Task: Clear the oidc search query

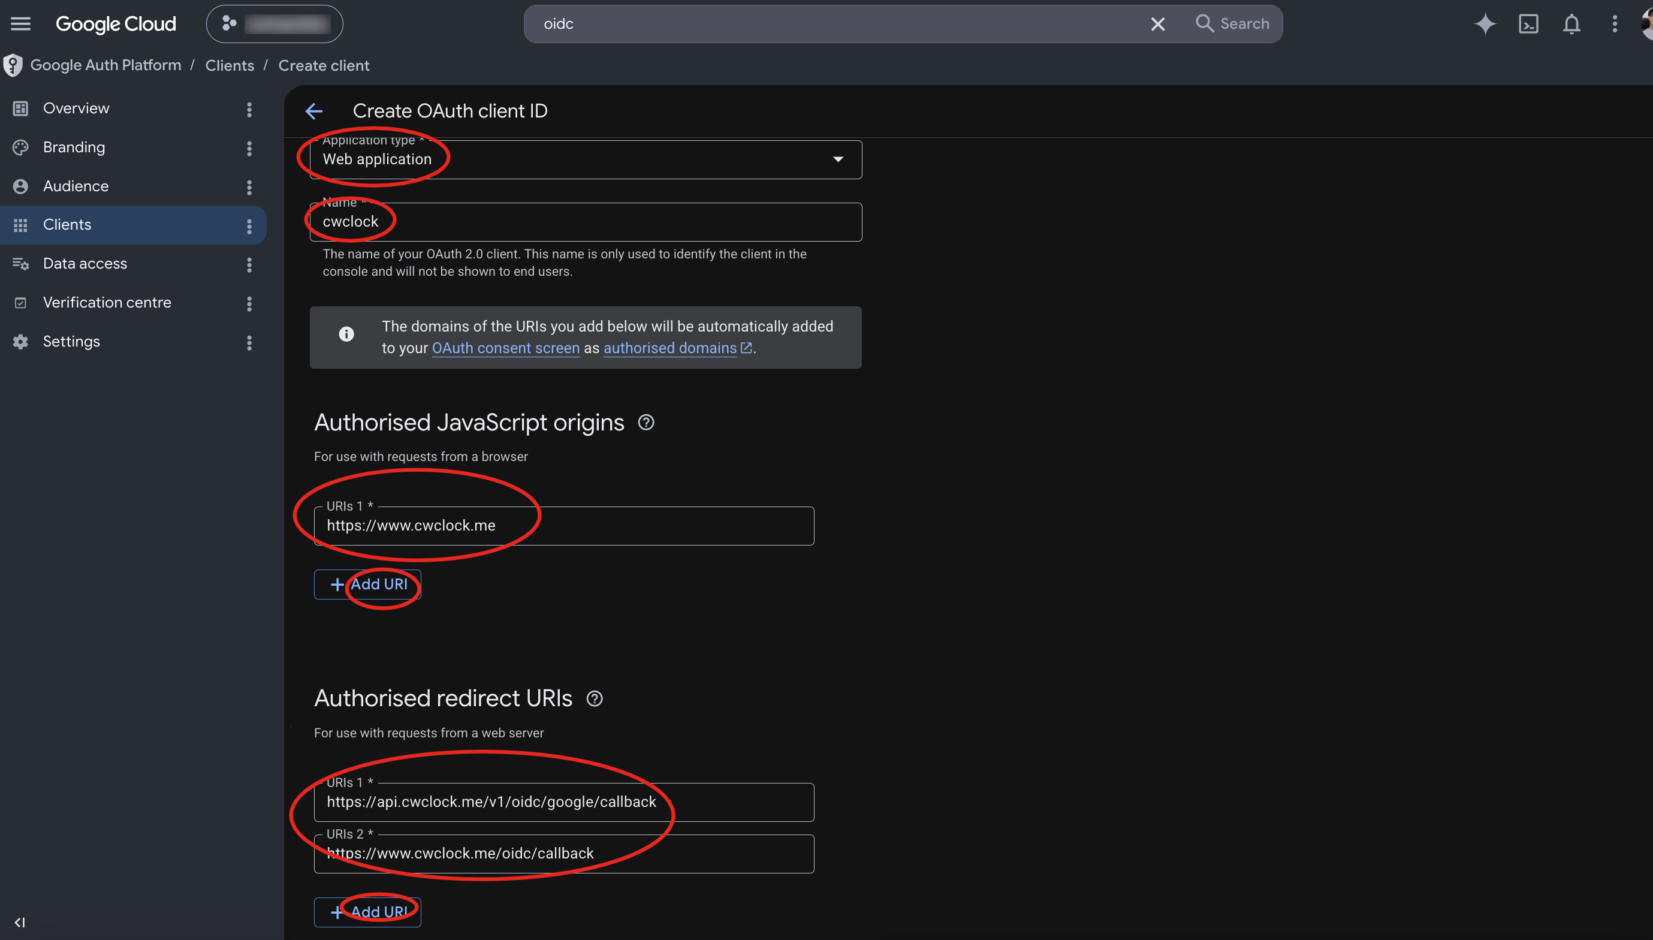Action: tap(1157, 24)
